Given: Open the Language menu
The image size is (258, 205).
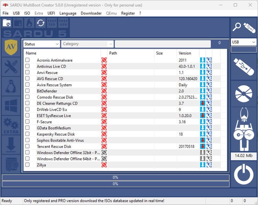Looking at the screenshot, I should (68, 13).
